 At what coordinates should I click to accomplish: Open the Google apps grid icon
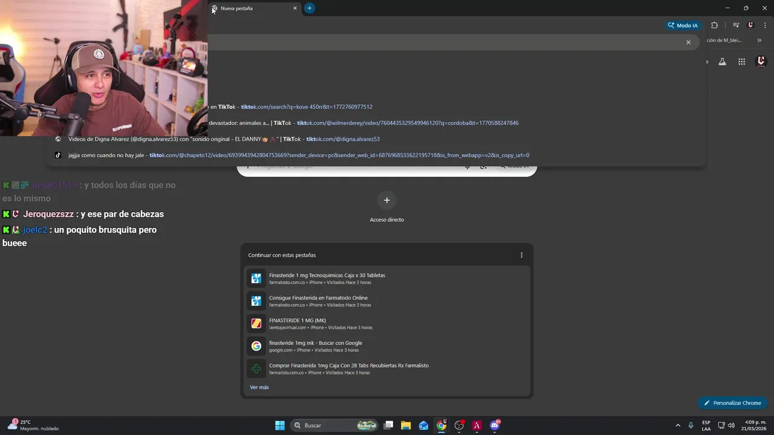[x=741, y=62]
